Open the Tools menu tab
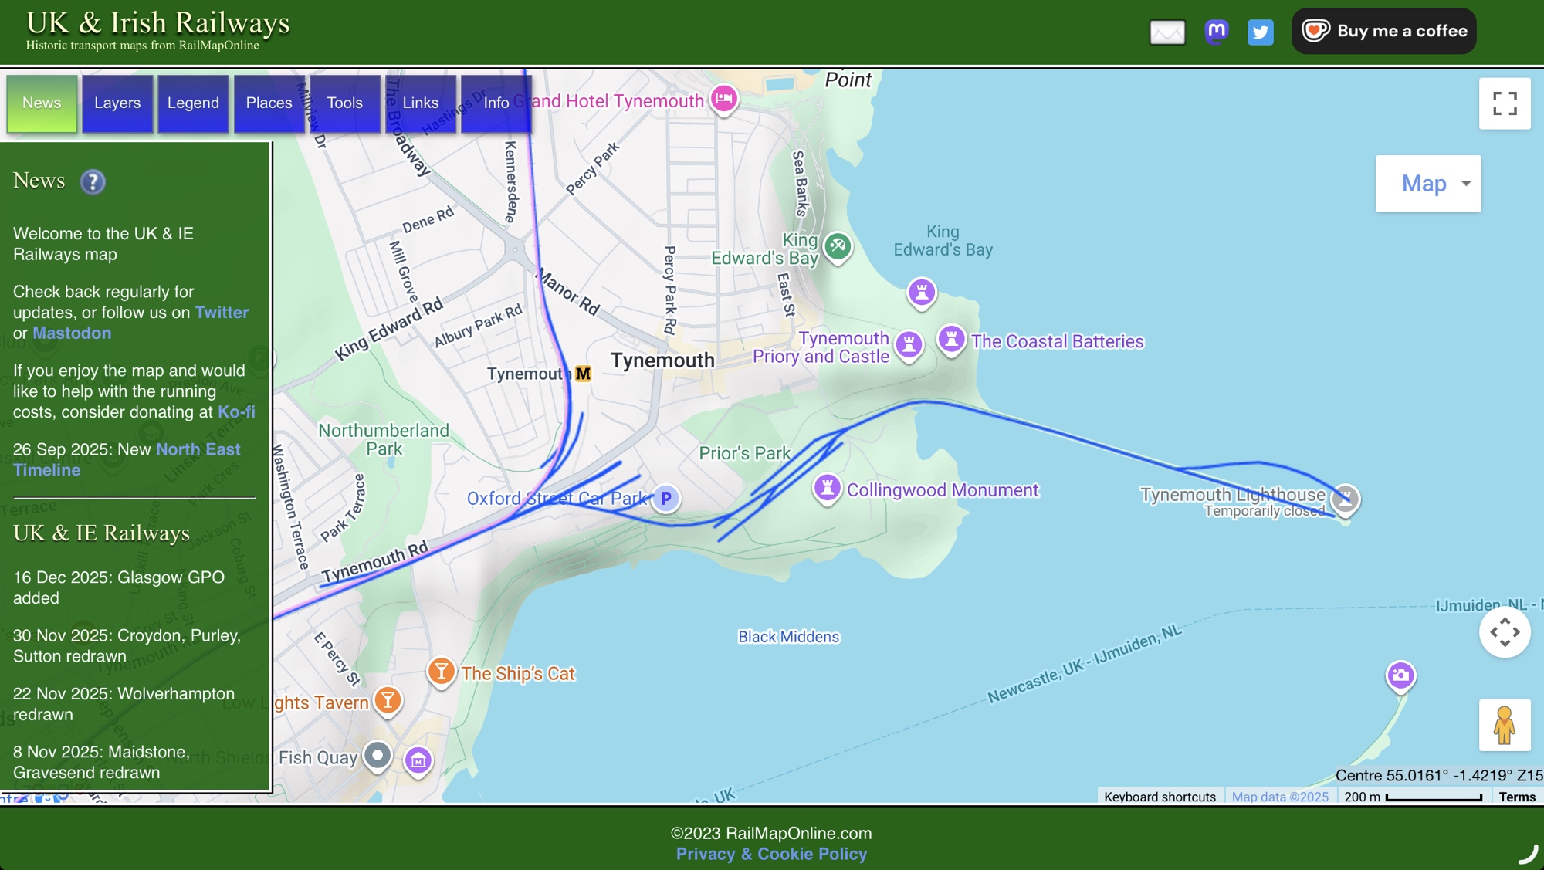This screenshot has width=1544, height=870. (x=344, y=103)
